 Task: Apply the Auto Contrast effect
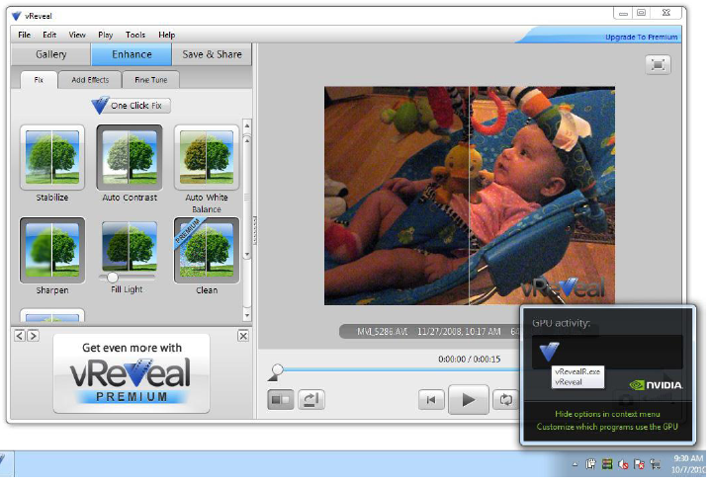[130, 157]
